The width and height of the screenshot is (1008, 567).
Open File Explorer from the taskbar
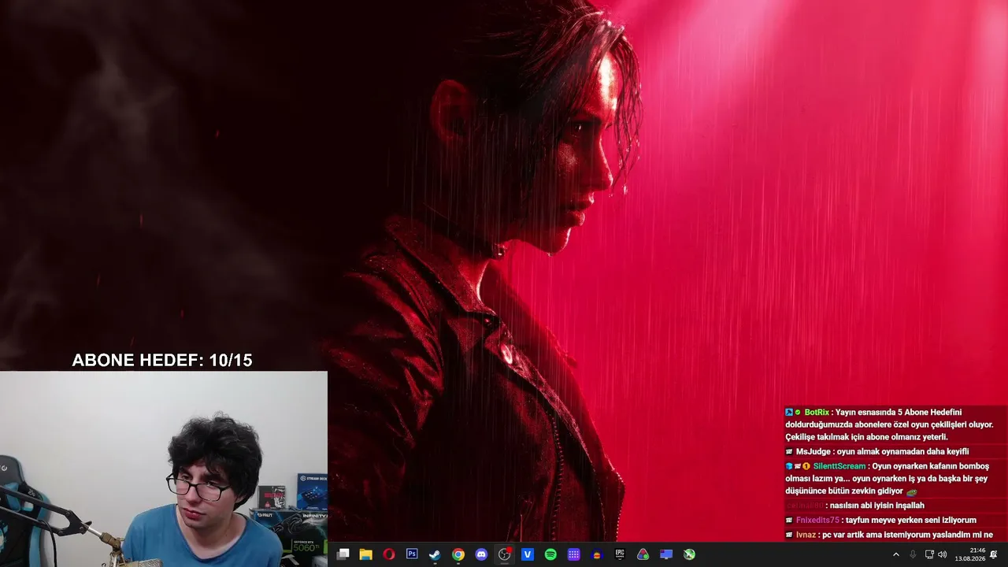coord(365,554)
